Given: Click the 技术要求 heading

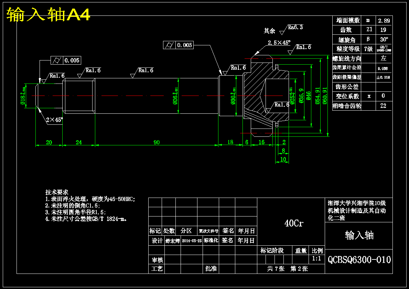Looking at the screenshot, I should [x=57, y=192].
